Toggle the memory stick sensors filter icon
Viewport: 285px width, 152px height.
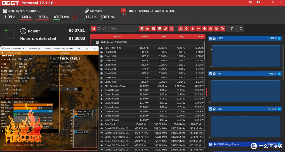tap(165, 29)
